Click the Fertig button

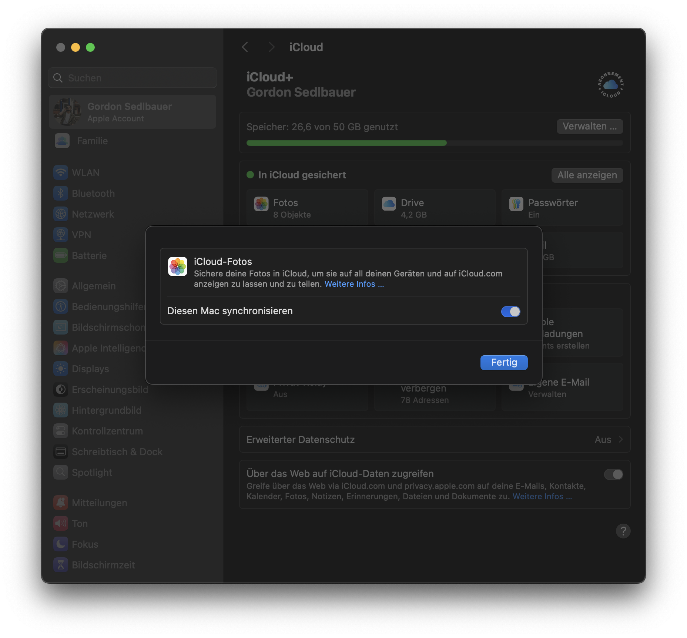tap(504, 362)
